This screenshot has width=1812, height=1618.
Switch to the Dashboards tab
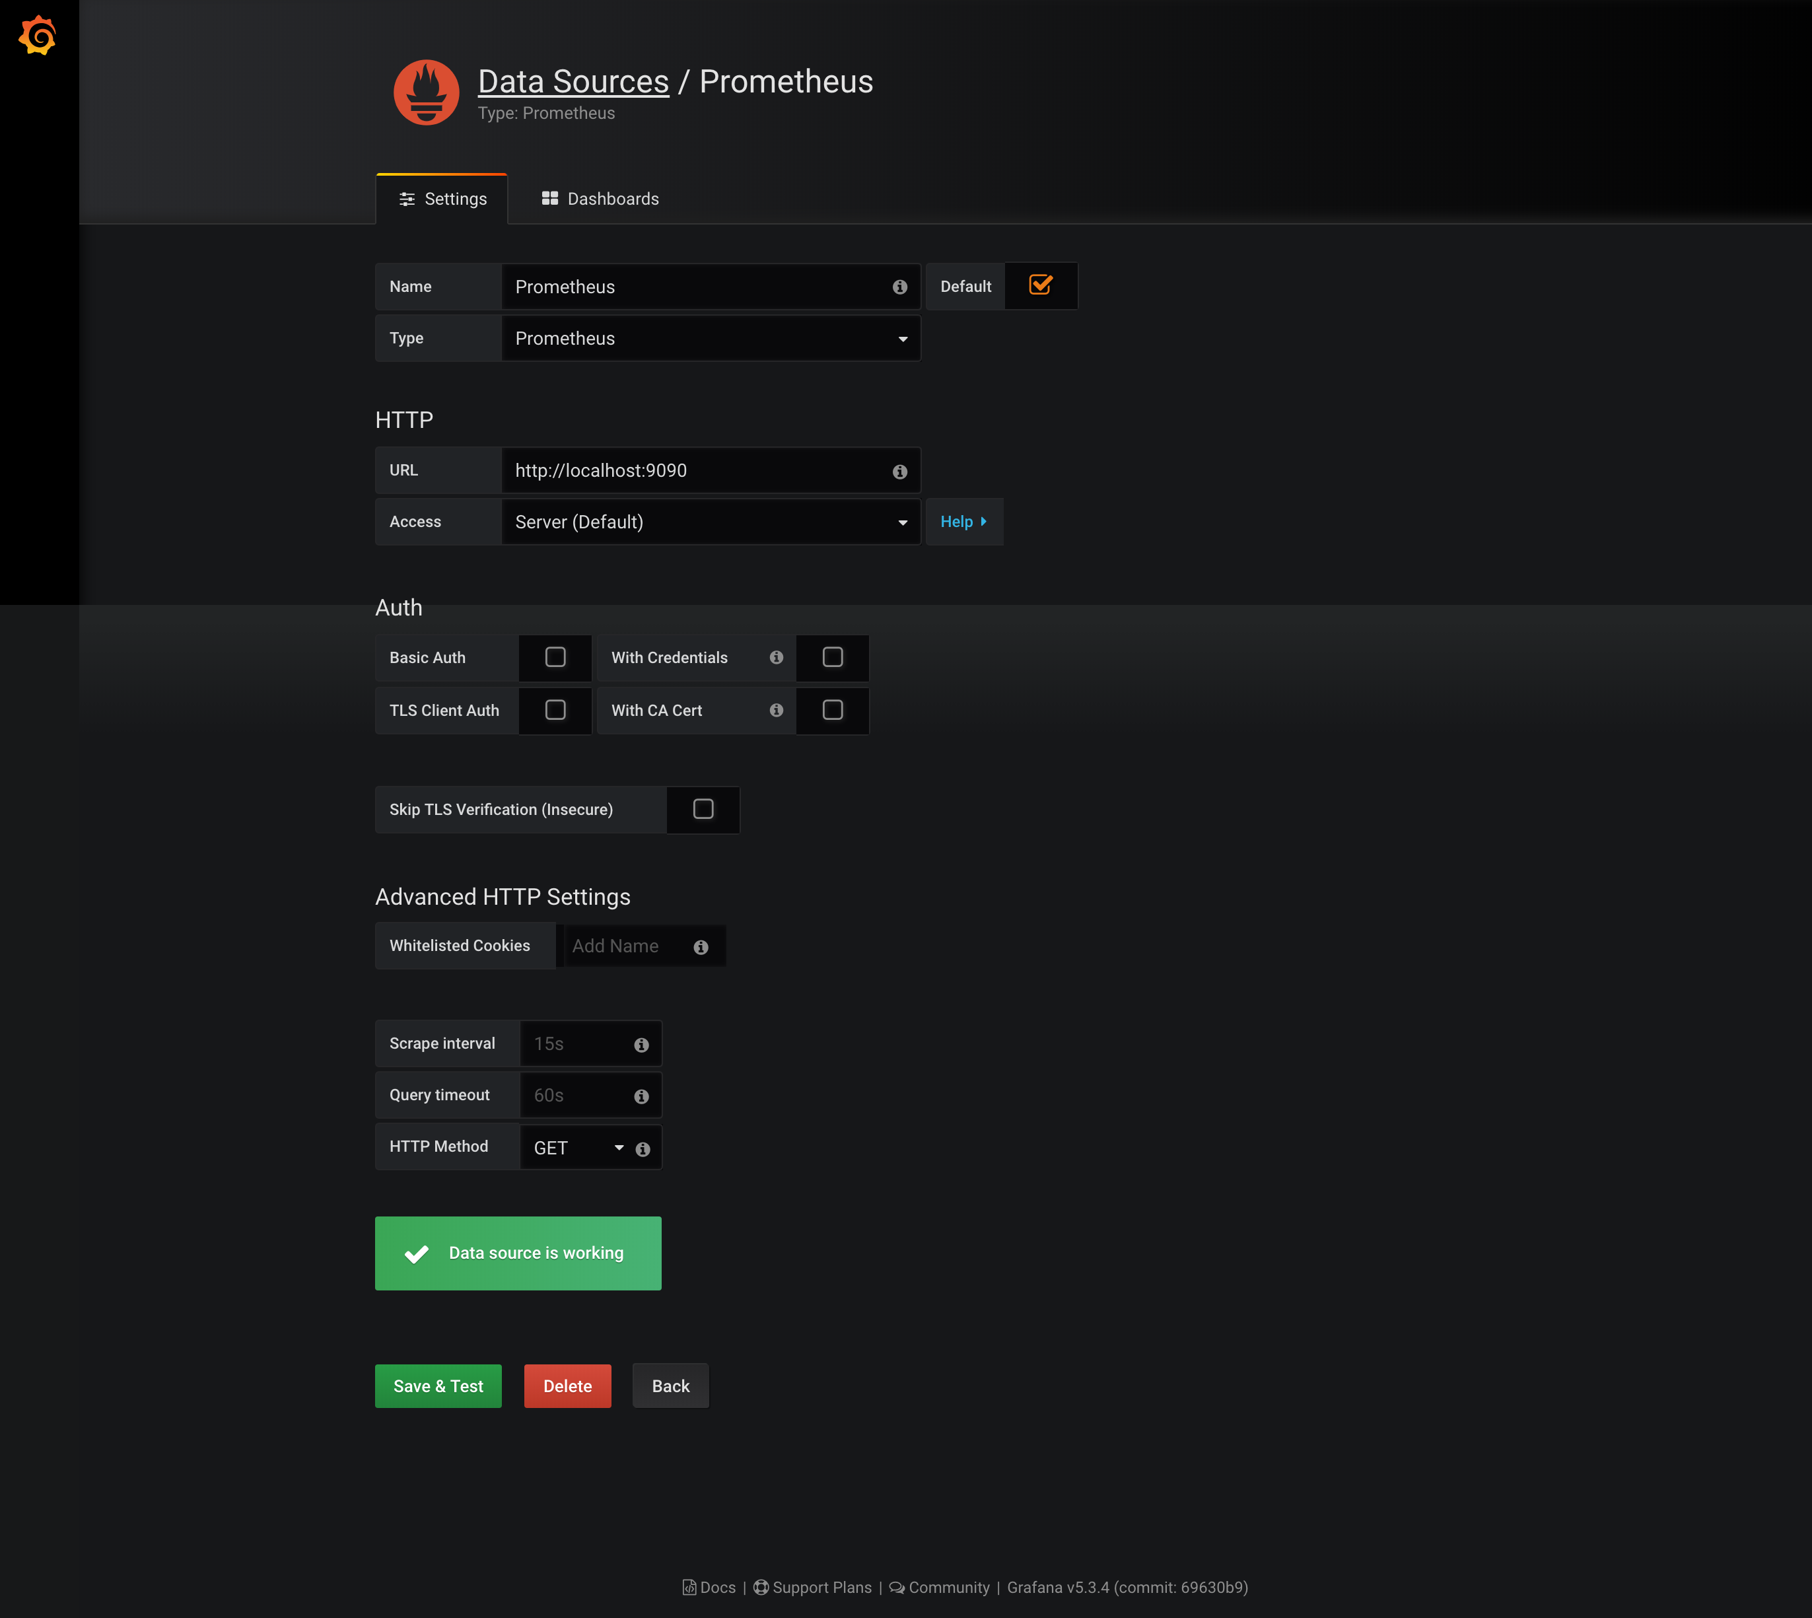600,199
